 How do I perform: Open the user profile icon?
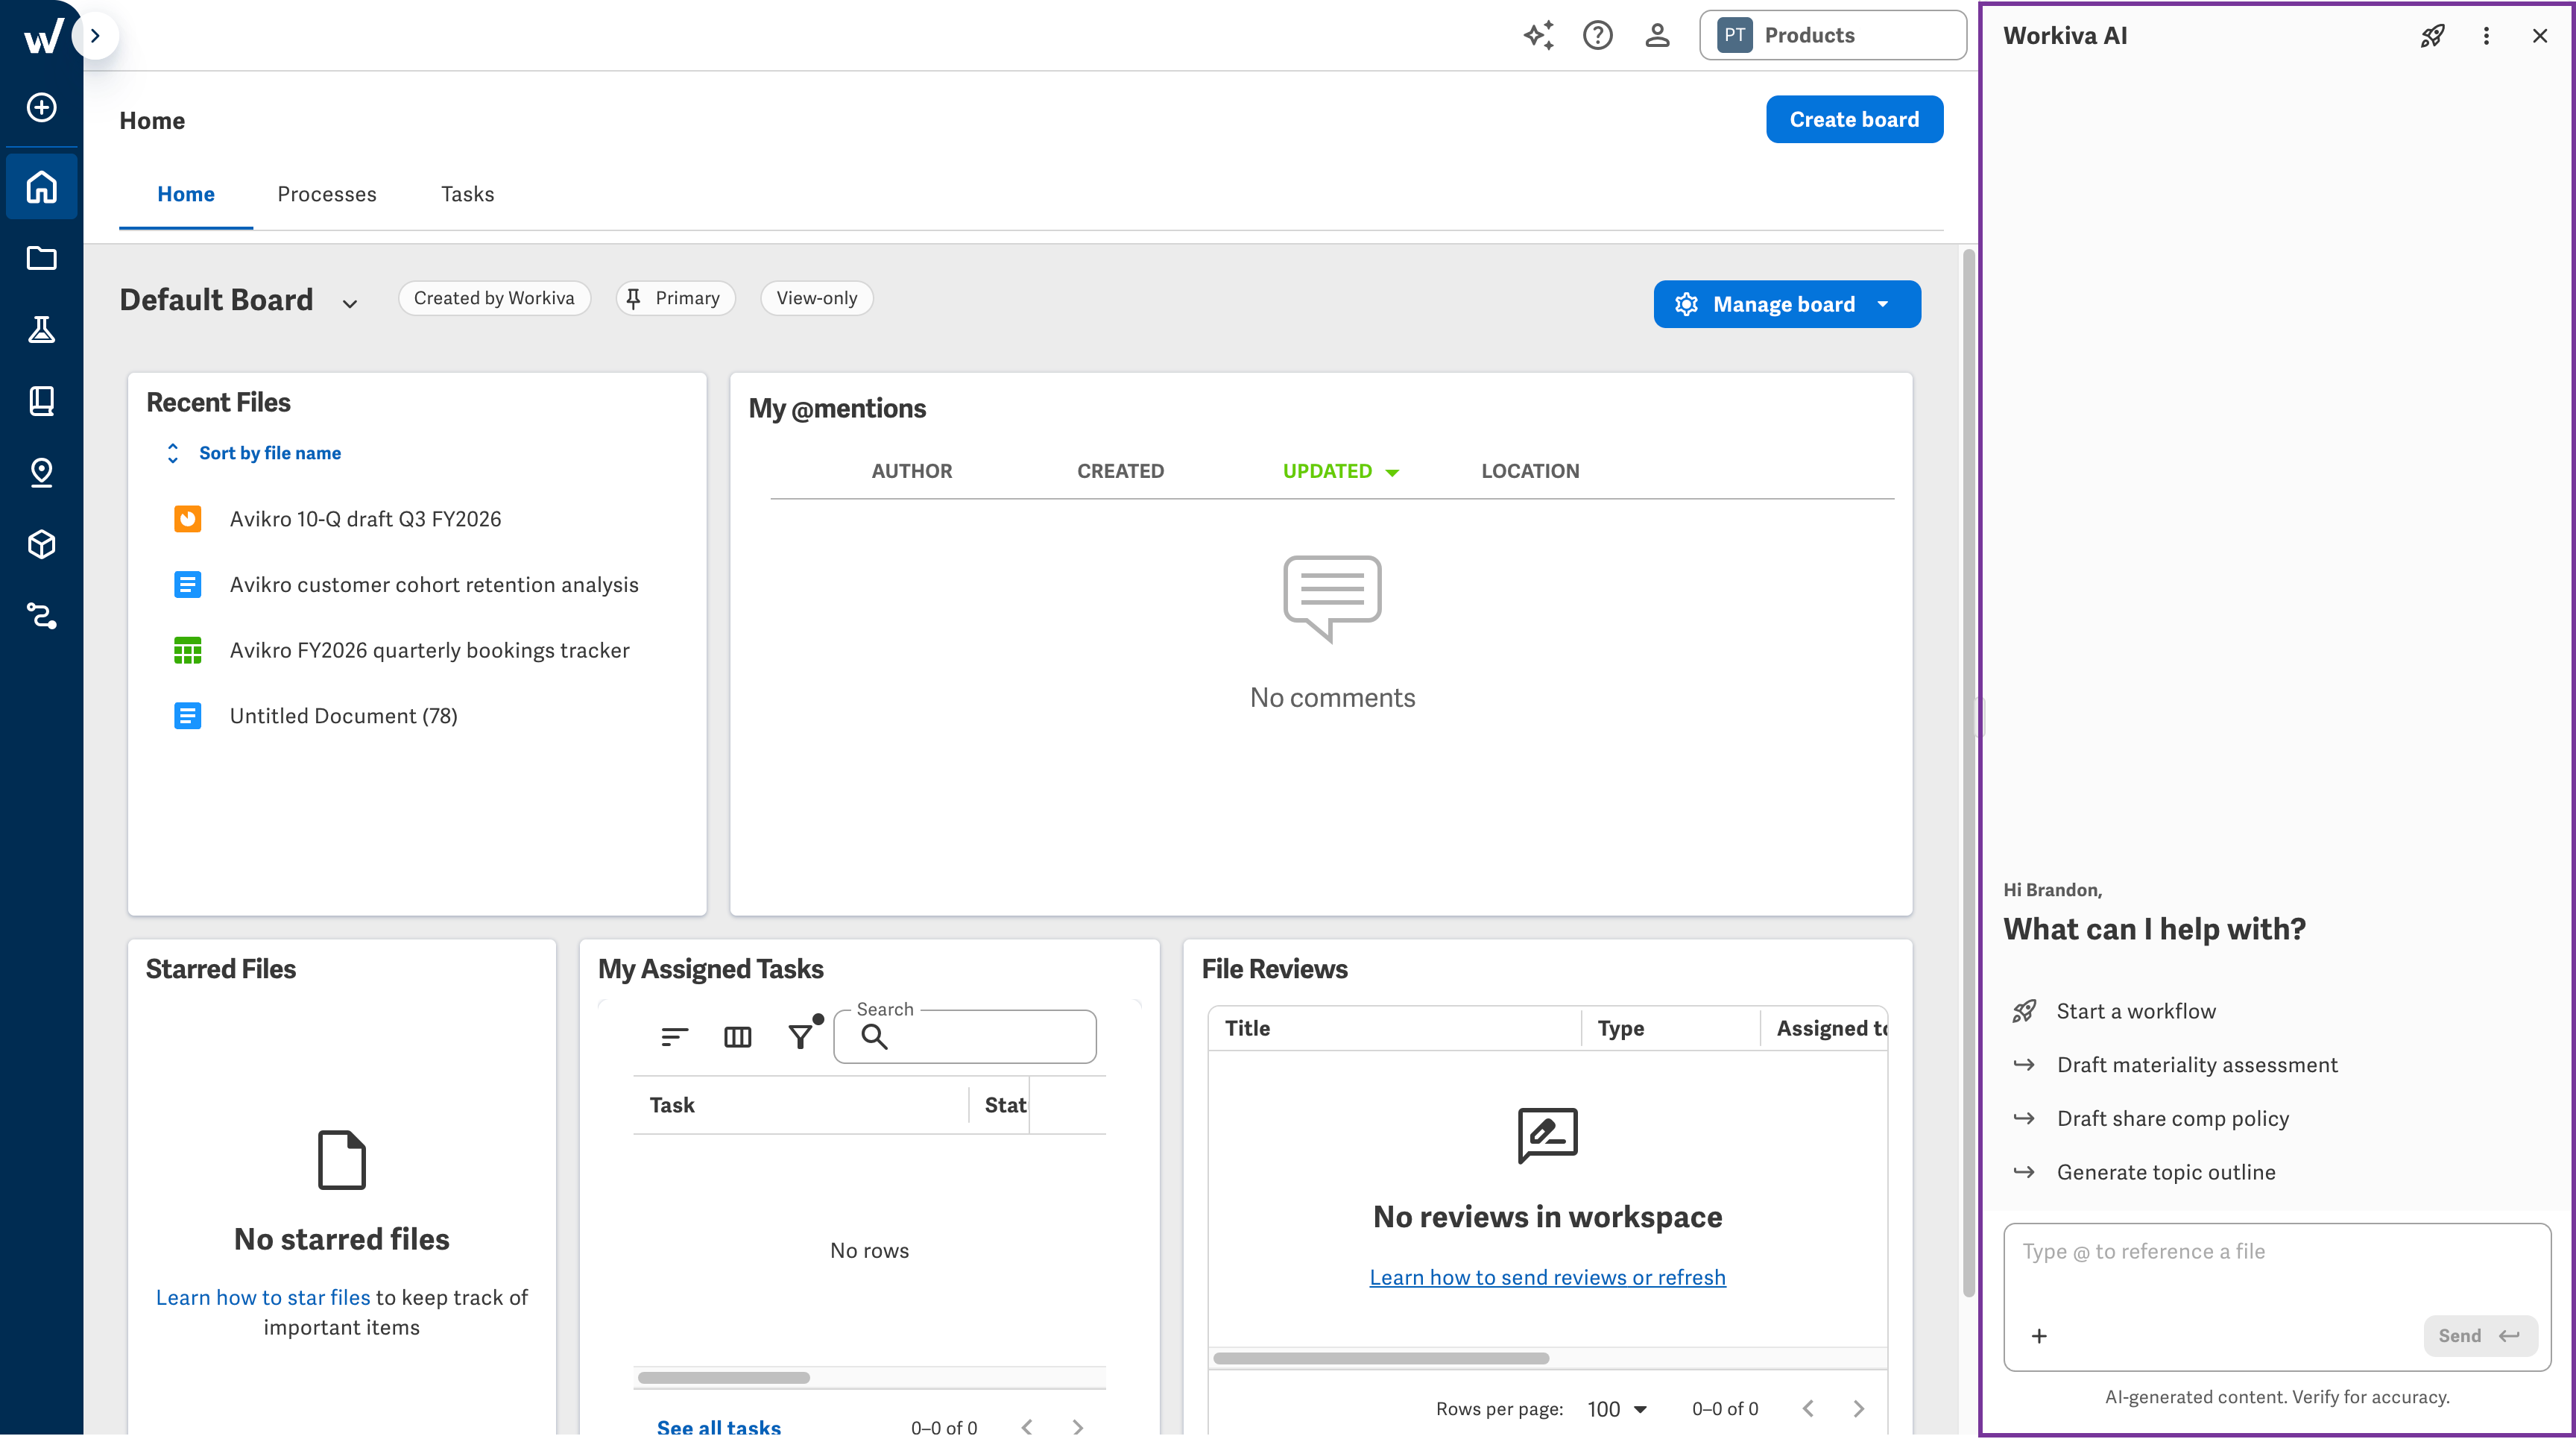pos(1657,36)
